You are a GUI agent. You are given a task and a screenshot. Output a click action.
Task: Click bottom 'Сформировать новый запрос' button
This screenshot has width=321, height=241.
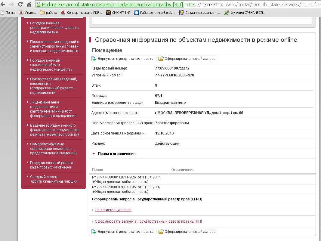tap(187, 232)
